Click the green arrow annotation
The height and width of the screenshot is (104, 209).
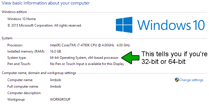pos(131,58)
